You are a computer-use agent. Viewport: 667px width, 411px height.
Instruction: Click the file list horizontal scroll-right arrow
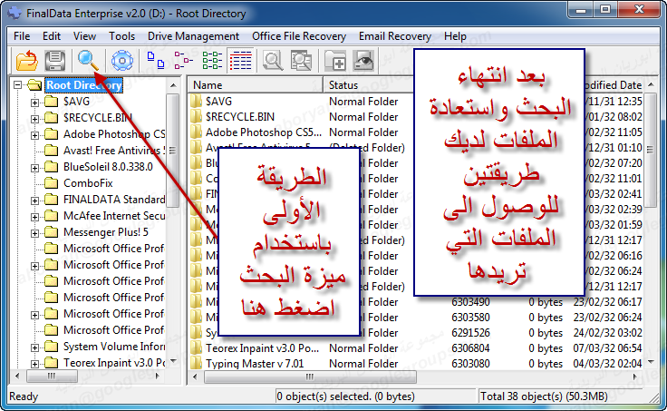click(635, 377)
